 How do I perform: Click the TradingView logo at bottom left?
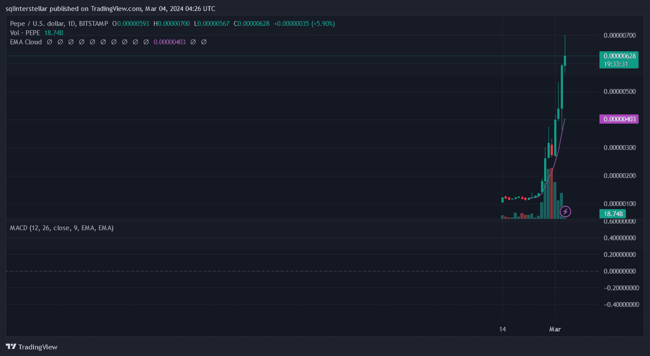tap(31, 347)
